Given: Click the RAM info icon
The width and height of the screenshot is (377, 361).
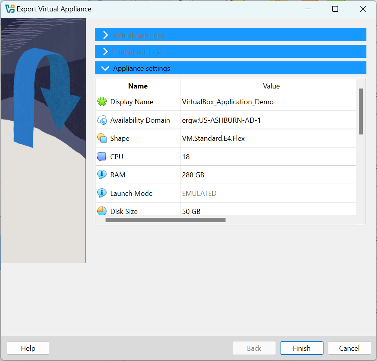Looking at the screenshot, I should (x=102, y=175).
